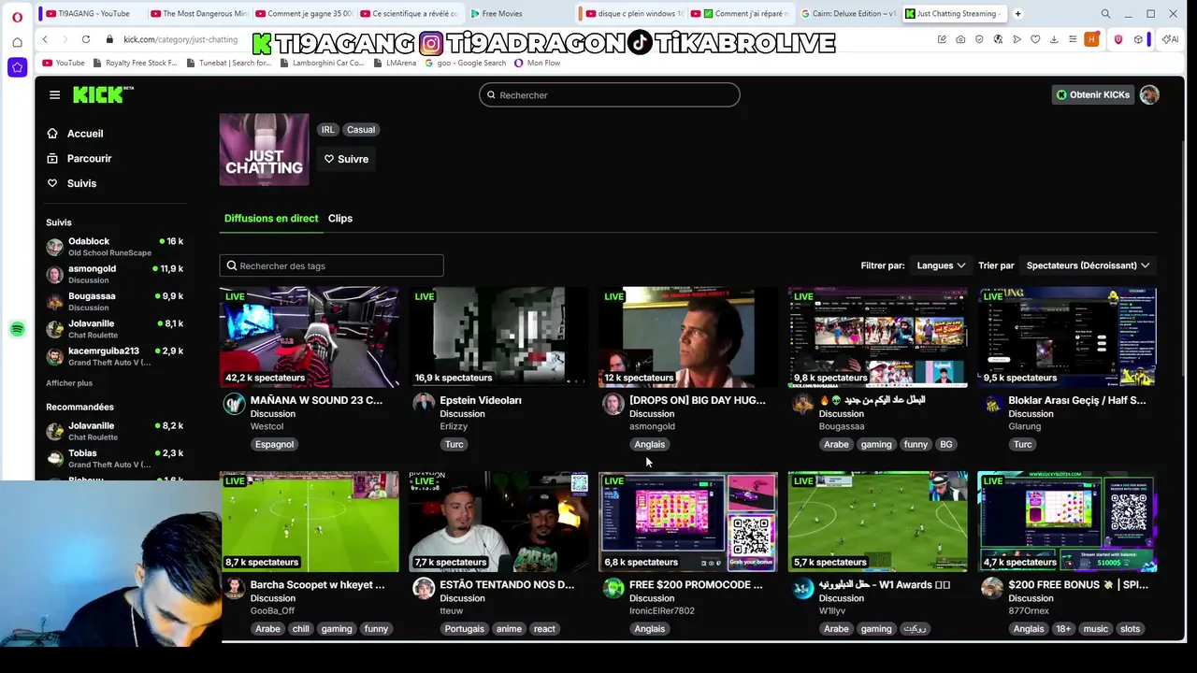Click the Opera browser logo icon

coord(18,16)
